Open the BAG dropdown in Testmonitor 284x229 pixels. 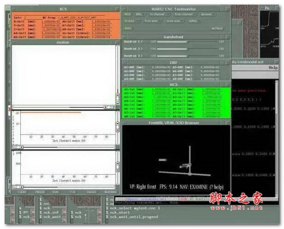(x=140, y=14)
